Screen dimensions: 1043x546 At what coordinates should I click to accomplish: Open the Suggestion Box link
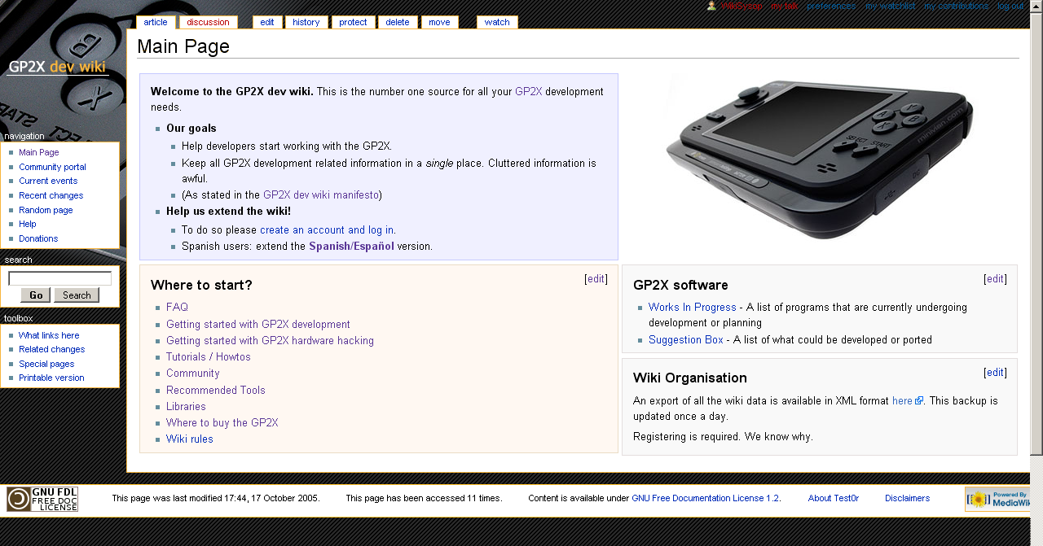click(x=686, y=340)
